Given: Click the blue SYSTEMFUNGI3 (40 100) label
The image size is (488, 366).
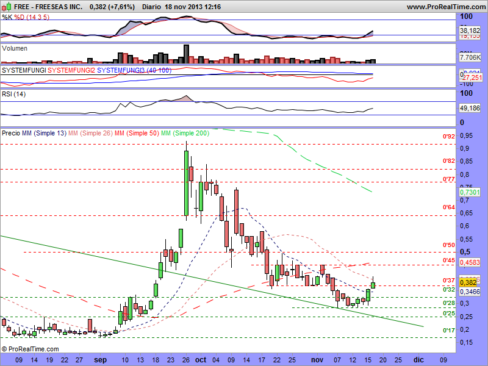Looking at the screenshot, I should (x=134, y=70).
